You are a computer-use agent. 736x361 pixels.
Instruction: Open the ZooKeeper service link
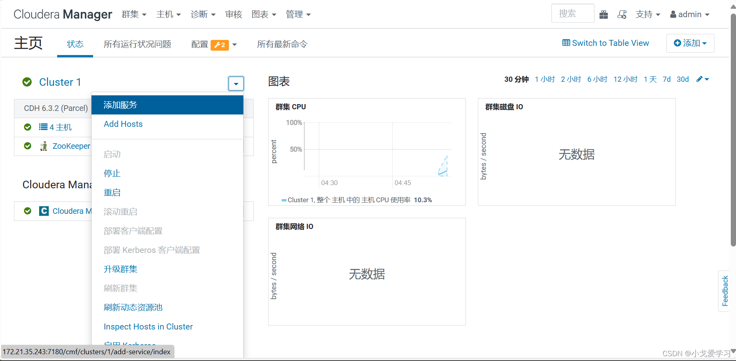click(x=72, y=146)
